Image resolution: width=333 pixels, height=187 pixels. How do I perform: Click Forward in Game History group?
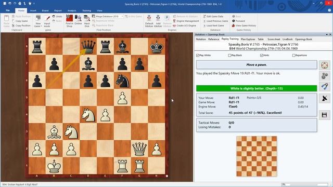[238, 21]
